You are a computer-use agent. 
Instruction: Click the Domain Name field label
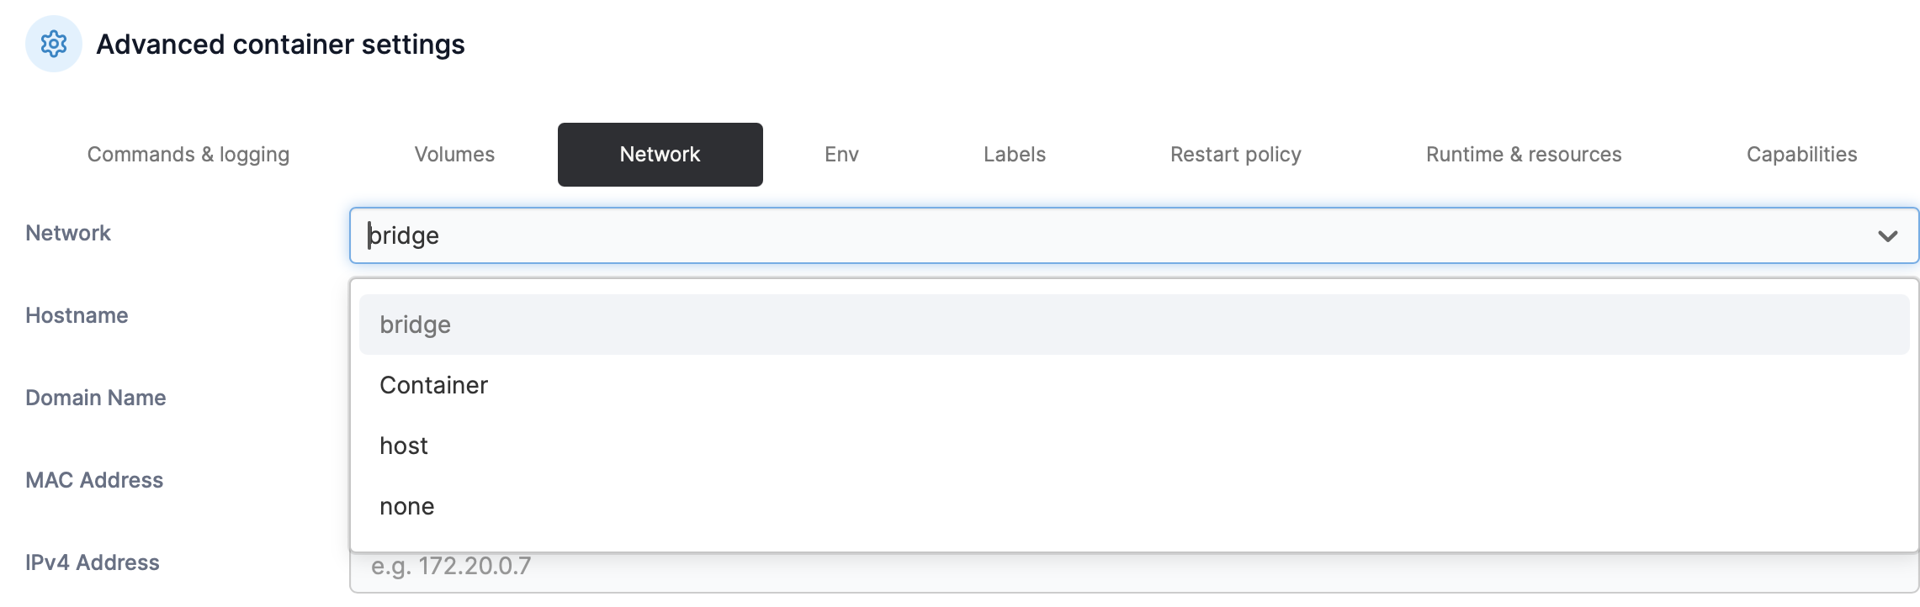(96, 398)
